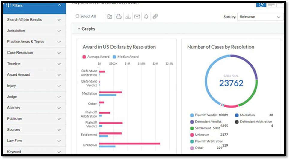Switch to the list view icon
Image resolution: width=290 pixels, height=160 pixels.
(271, 5)
